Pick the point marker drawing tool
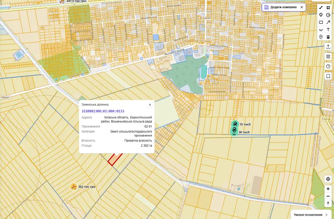The image size is (334, 219). pyautogui.click(x=321, y=15)
